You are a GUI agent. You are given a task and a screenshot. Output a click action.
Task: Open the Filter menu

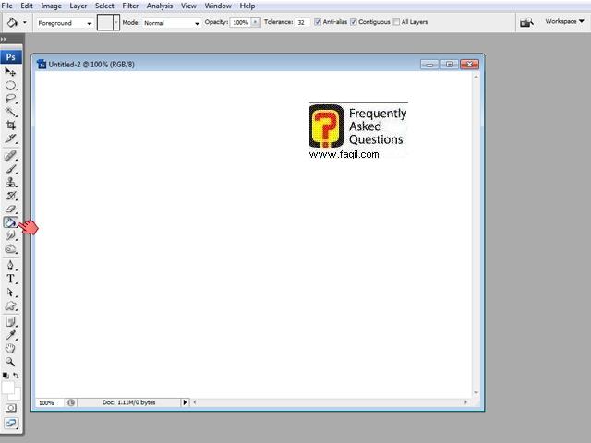coord(130,6)
